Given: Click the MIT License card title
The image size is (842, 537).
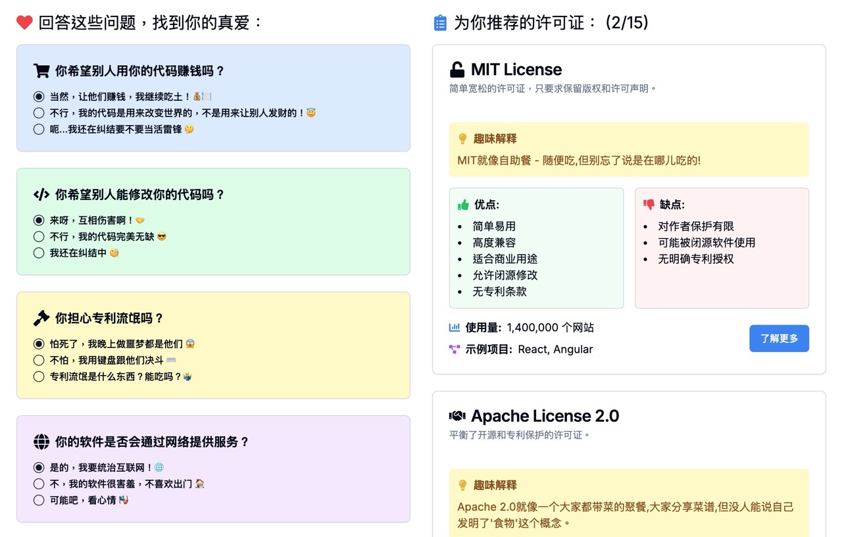Looking at the screenshot, I should pyautogui.click(x=516, y=70).
